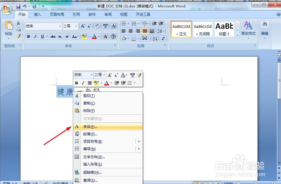Image resolution: width=281 pixels, height=184 pixels.
Task: Open the sort icon in the Paragraph group
Action: (155, 38)
